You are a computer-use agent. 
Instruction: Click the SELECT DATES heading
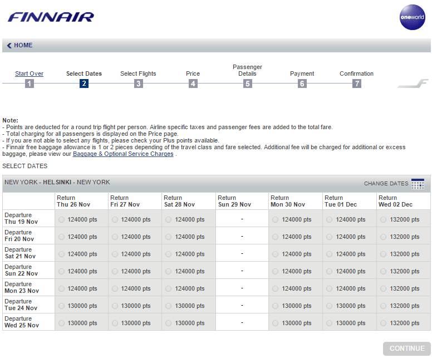(x=25, y=166)
